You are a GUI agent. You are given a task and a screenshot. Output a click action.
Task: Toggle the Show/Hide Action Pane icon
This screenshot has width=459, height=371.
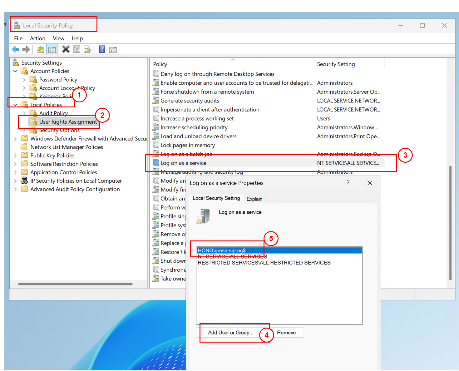click(113, 49)
